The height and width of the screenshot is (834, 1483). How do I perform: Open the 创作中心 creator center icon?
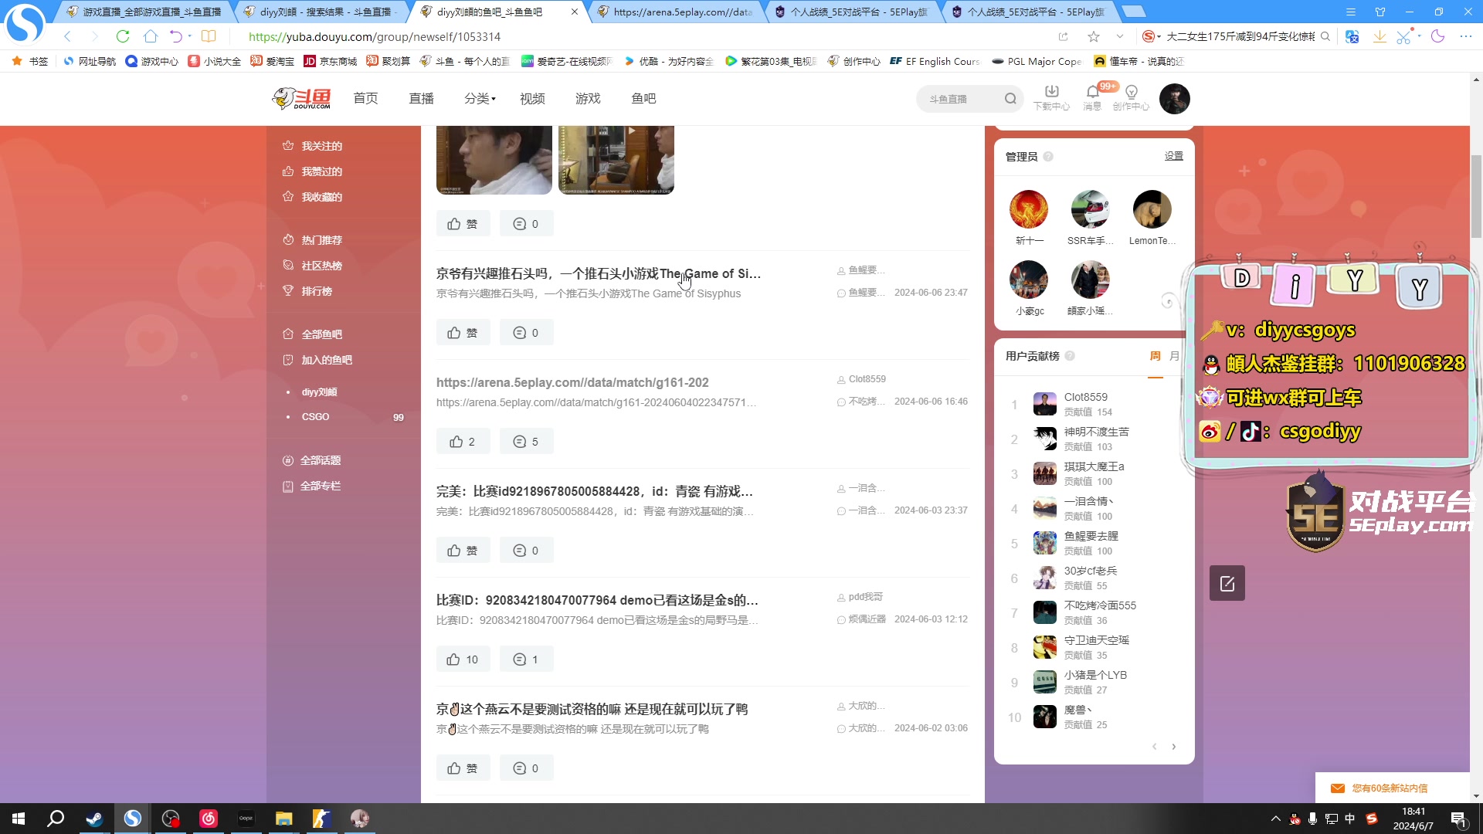[1131, 93]
